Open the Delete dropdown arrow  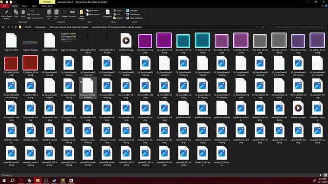[65, 18]
